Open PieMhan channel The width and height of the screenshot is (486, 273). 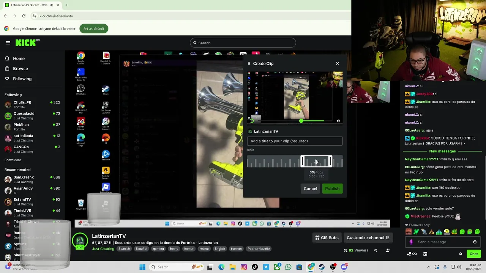[x=32, y=127]
